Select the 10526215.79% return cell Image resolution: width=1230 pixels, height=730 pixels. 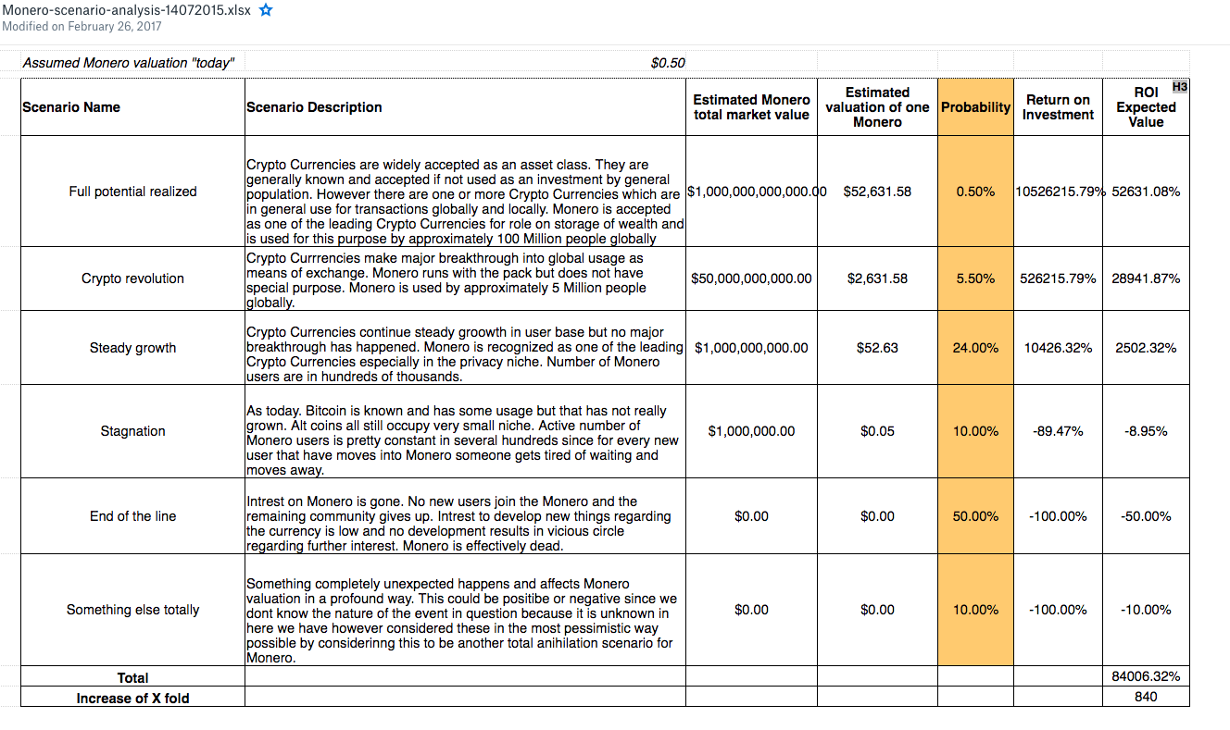pyautogui.click(x=1058, y=192)
